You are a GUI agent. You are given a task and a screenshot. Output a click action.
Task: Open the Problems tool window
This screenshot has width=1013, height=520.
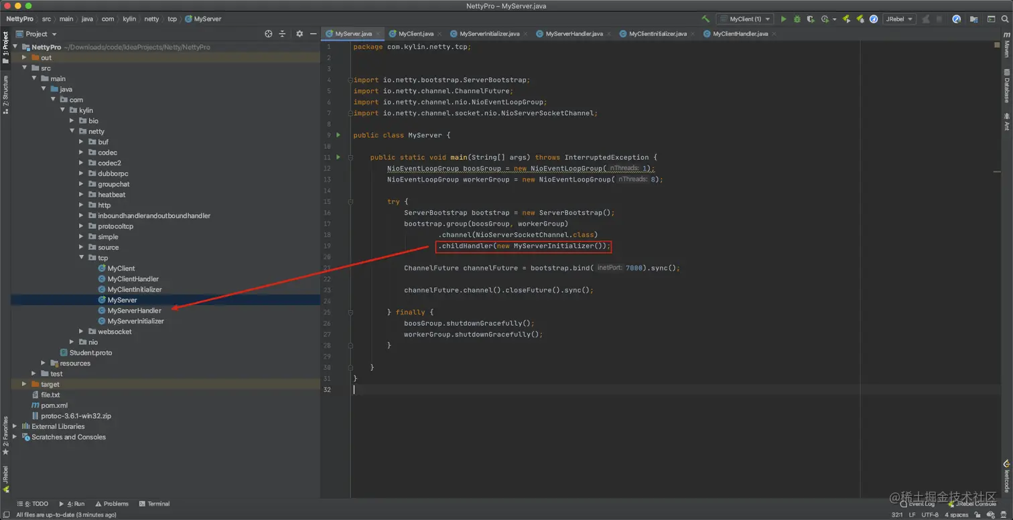coord(112,504)
